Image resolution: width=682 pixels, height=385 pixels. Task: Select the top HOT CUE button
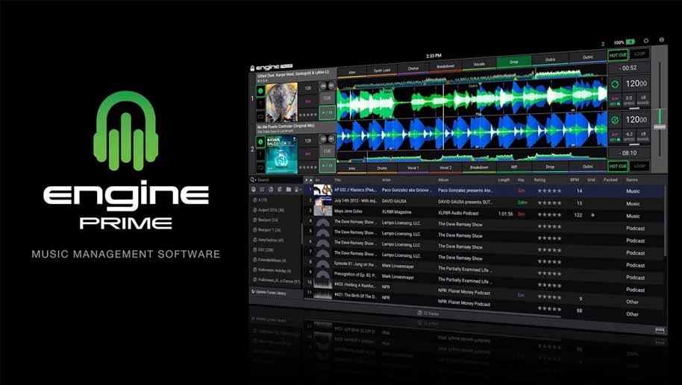[x=618, y=55]
